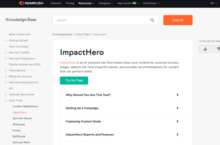Open the Extra tools dropdown menu
220x145 pixels.
pos(152,3)
